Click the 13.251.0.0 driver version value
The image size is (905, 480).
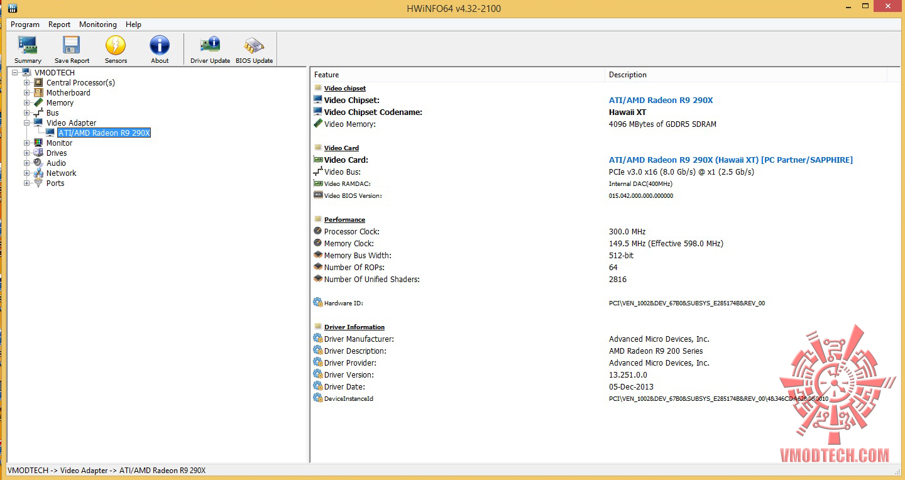click(628, 374)
